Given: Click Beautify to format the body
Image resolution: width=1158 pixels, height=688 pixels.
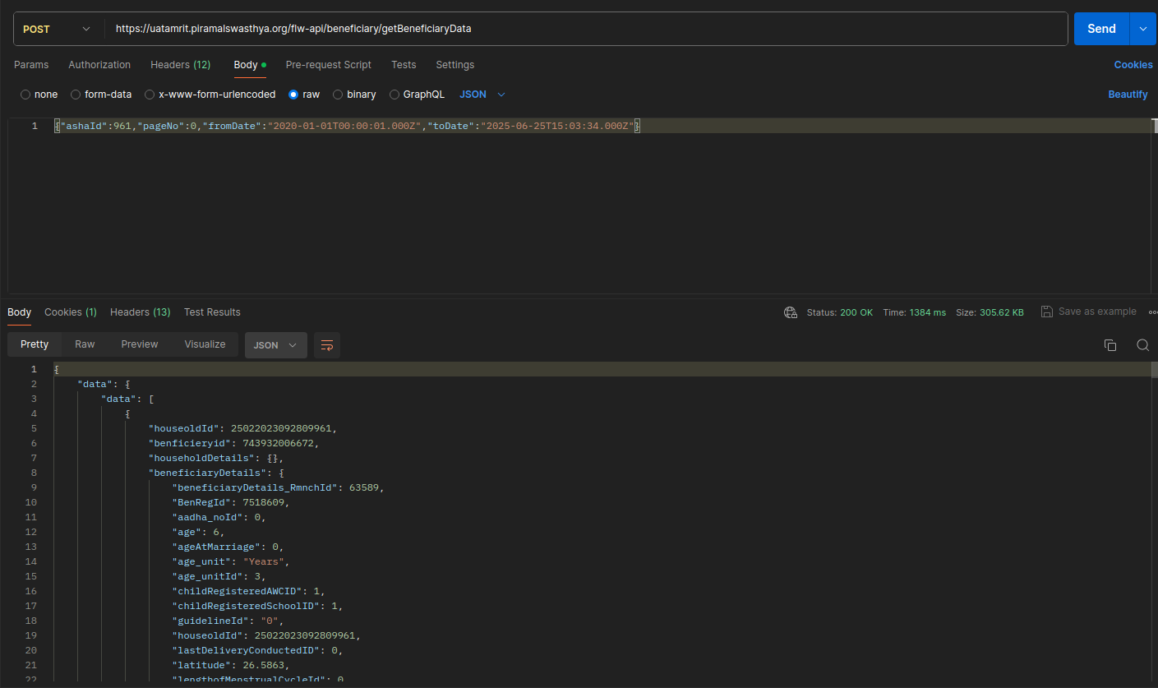Looking at the screenshot, I should pos(1128,95).
